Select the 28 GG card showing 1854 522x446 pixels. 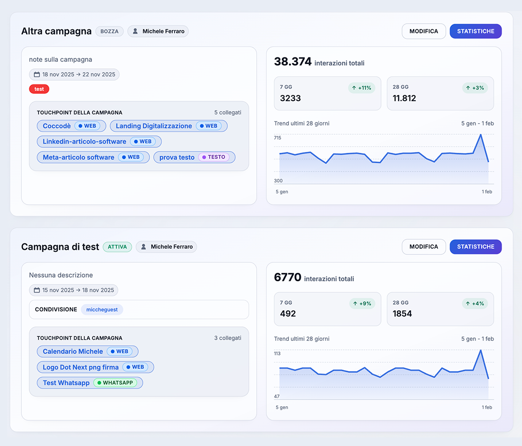(x=440, y=309)
